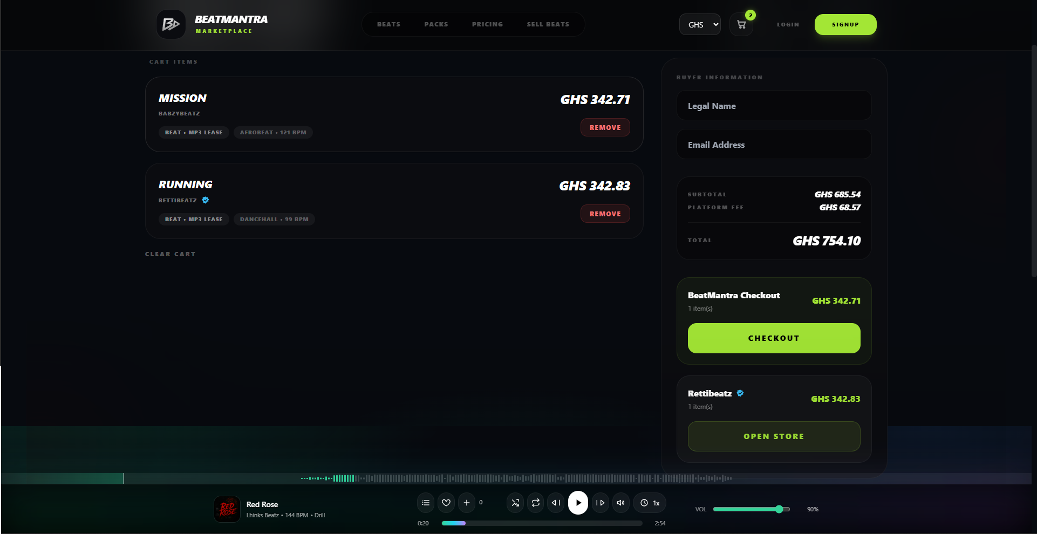Change the 1x playback speed
This screenshot has width=1037, height=534.
click(650, 503)
